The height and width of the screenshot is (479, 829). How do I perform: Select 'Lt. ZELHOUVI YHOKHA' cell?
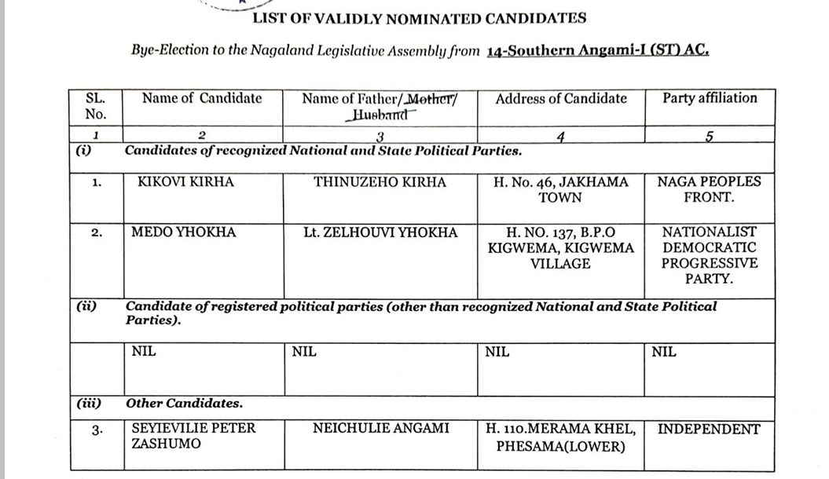380,232
